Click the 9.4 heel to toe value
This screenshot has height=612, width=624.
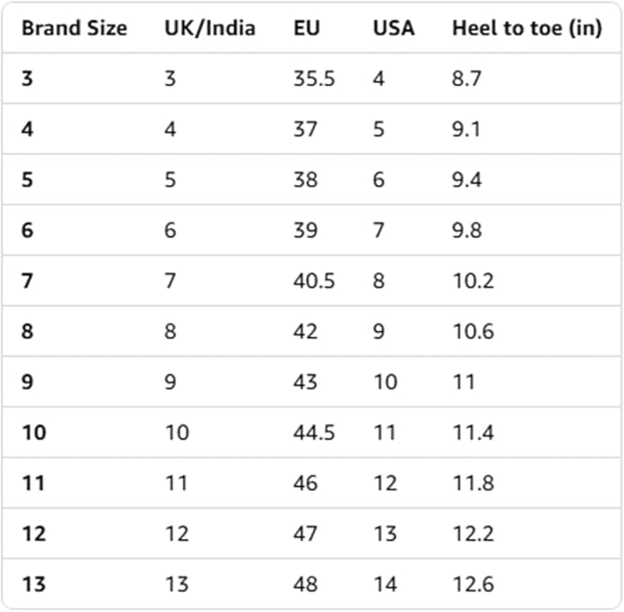pos(468,180)
